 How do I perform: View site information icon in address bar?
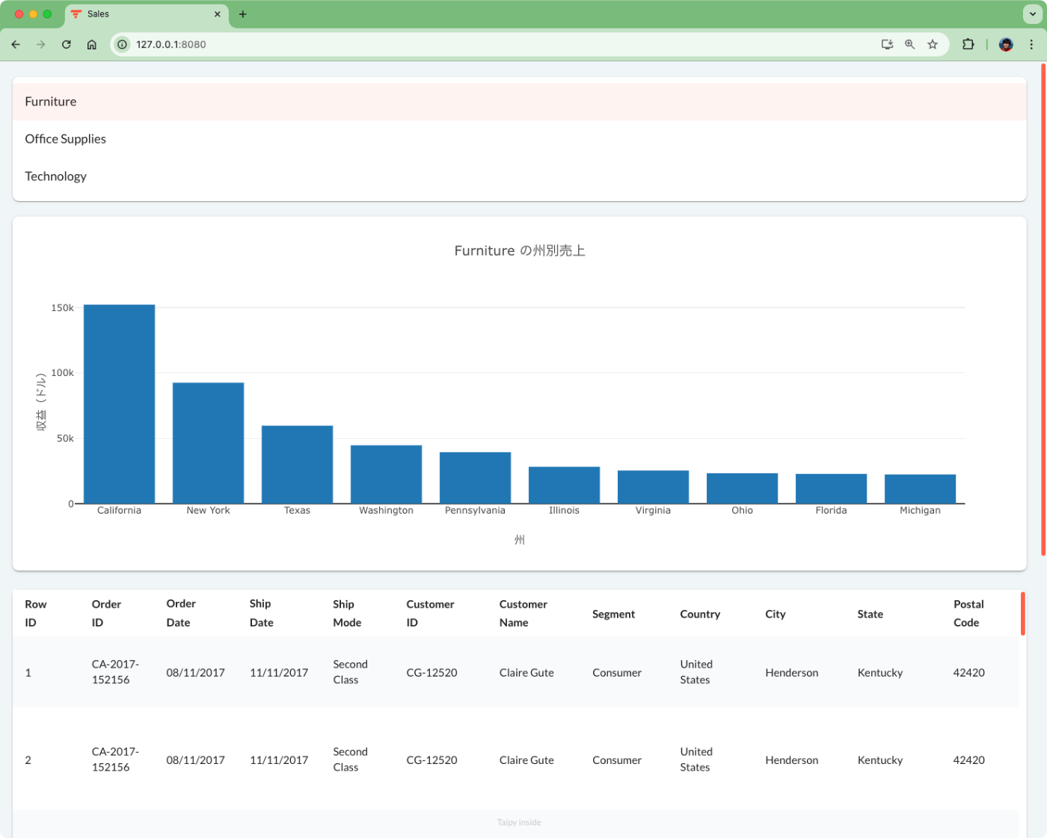[x=123, y=44]
